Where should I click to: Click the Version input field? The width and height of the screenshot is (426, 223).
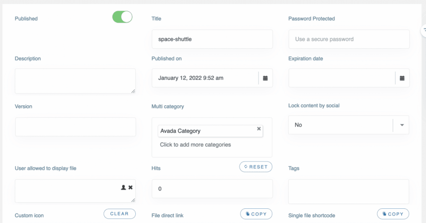[75, 127]
